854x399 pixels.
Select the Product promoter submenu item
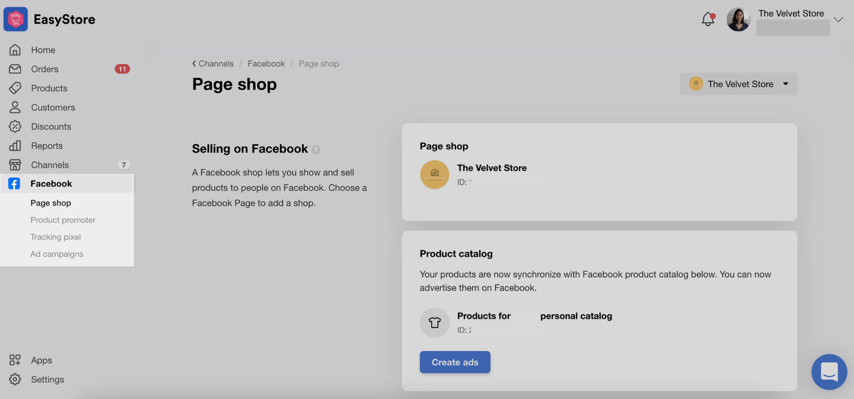63,220
